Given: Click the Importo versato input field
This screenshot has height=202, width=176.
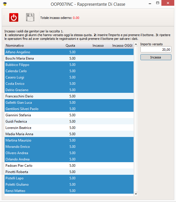Looking at the screenshot, I should pos(156,50).
